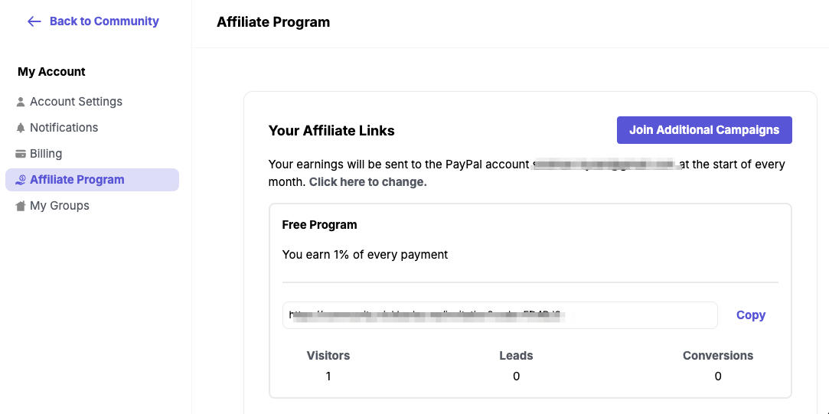Image resolution: width=829 pixels, height=414 pixels.
Task: Click the back arrow icon
Action: tap(34, 21)
